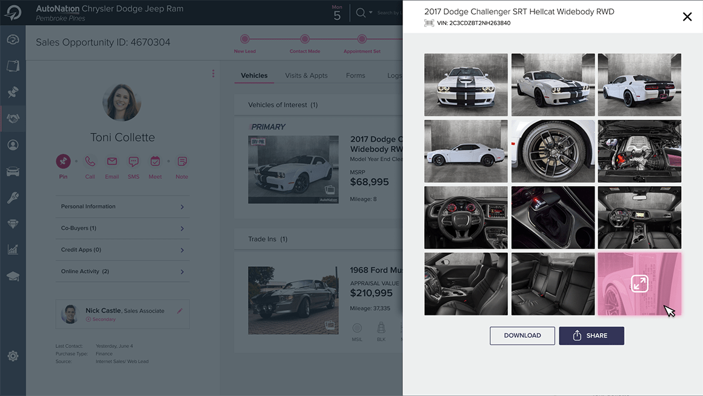Click the Mon 5 calendar date

pyautogui.click(x=337, y=13)
